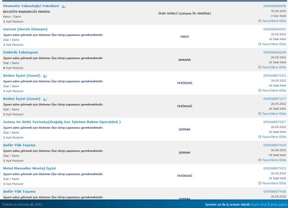Click job number 00006807257

pyautogui.click(x=274, y=99)
